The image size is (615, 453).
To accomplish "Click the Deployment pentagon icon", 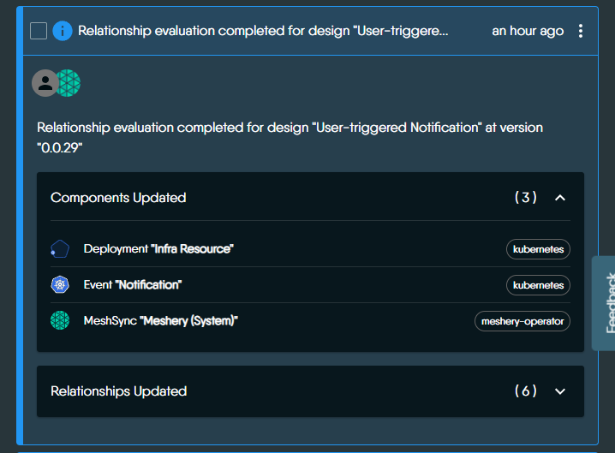I will point(59,249).
